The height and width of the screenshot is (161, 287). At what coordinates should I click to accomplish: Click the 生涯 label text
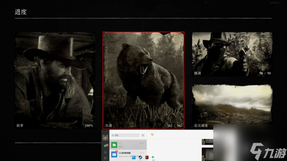click(109, 125)
